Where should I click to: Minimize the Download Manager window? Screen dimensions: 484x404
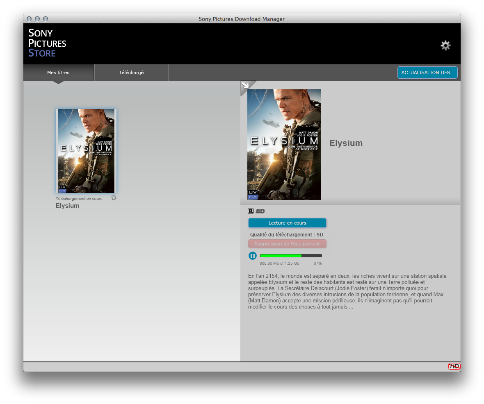coord(37,19)
